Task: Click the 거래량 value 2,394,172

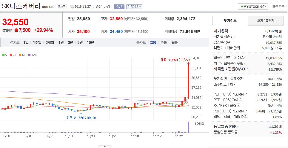Action: (186, 19)
